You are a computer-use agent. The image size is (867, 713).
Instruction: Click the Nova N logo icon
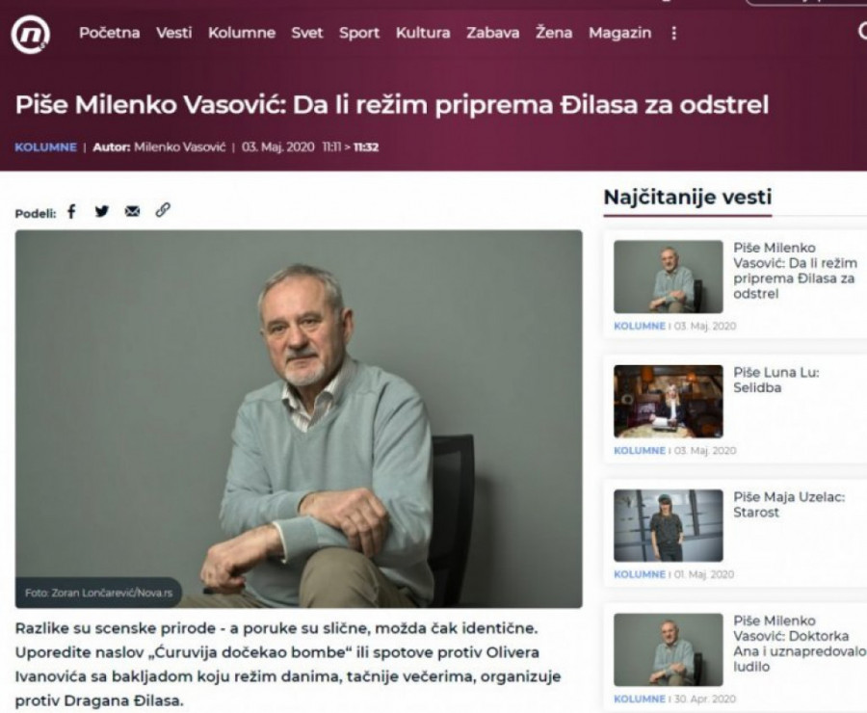pos(31,35)
